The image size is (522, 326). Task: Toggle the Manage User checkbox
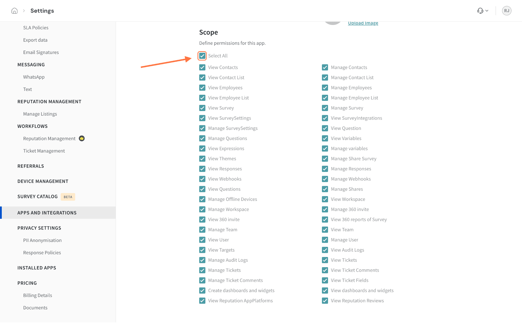325,240
